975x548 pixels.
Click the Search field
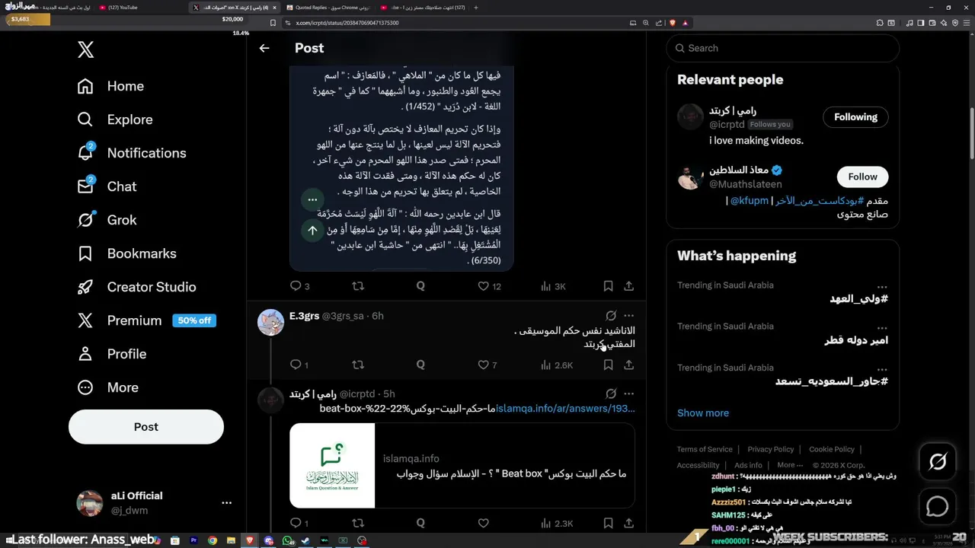[783, 48]
